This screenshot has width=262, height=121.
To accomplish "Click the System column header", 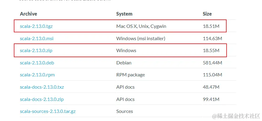I will coord(124,14).
